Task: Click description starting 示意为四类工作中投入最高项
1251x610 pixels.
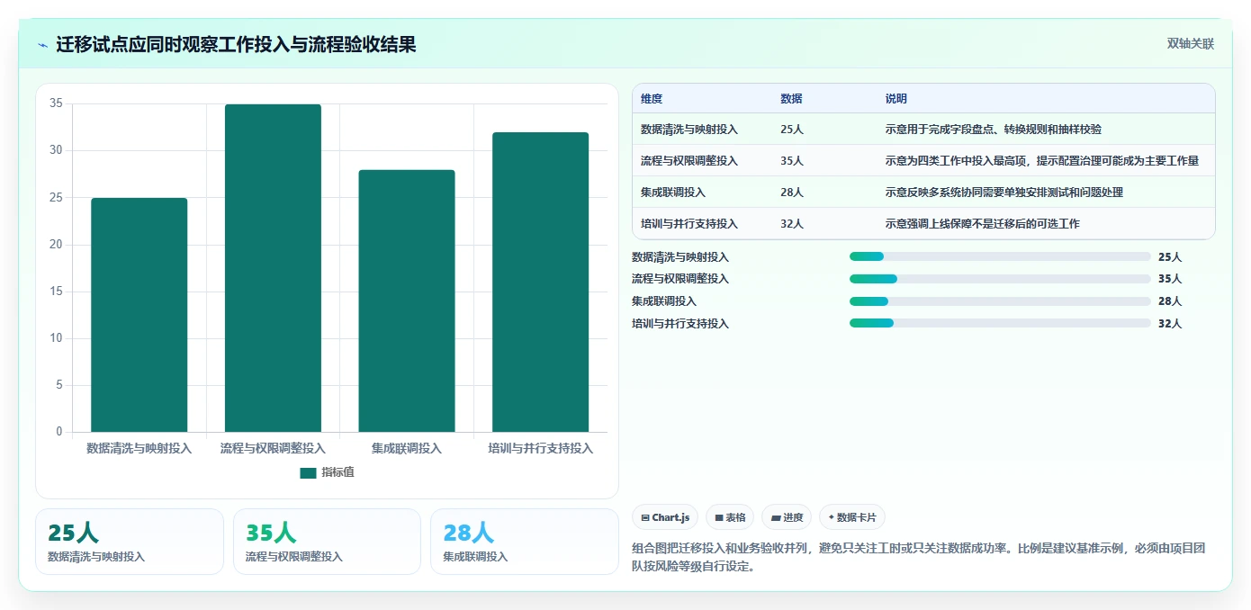Action: click(x=1042, y=161)
